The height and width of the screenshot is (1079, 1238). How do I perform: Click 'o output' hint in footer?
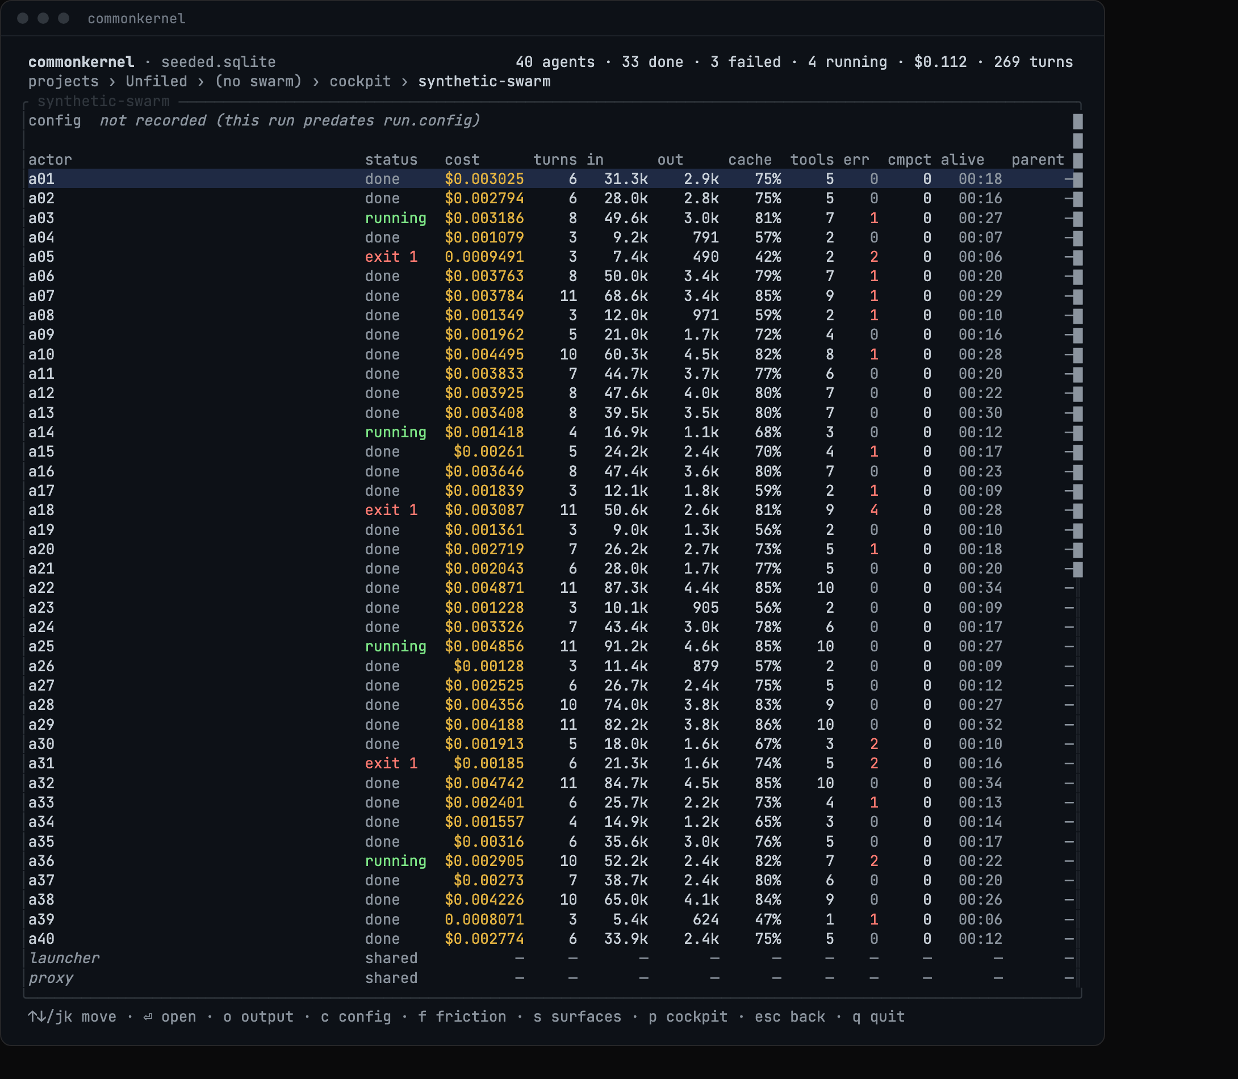click(258, 1017)
